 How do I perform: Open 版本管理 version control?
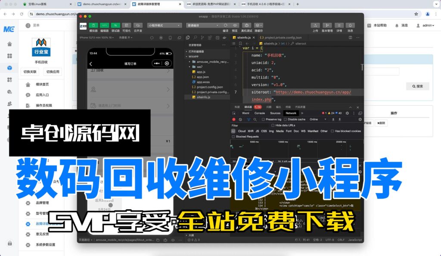tap(327, 25)
